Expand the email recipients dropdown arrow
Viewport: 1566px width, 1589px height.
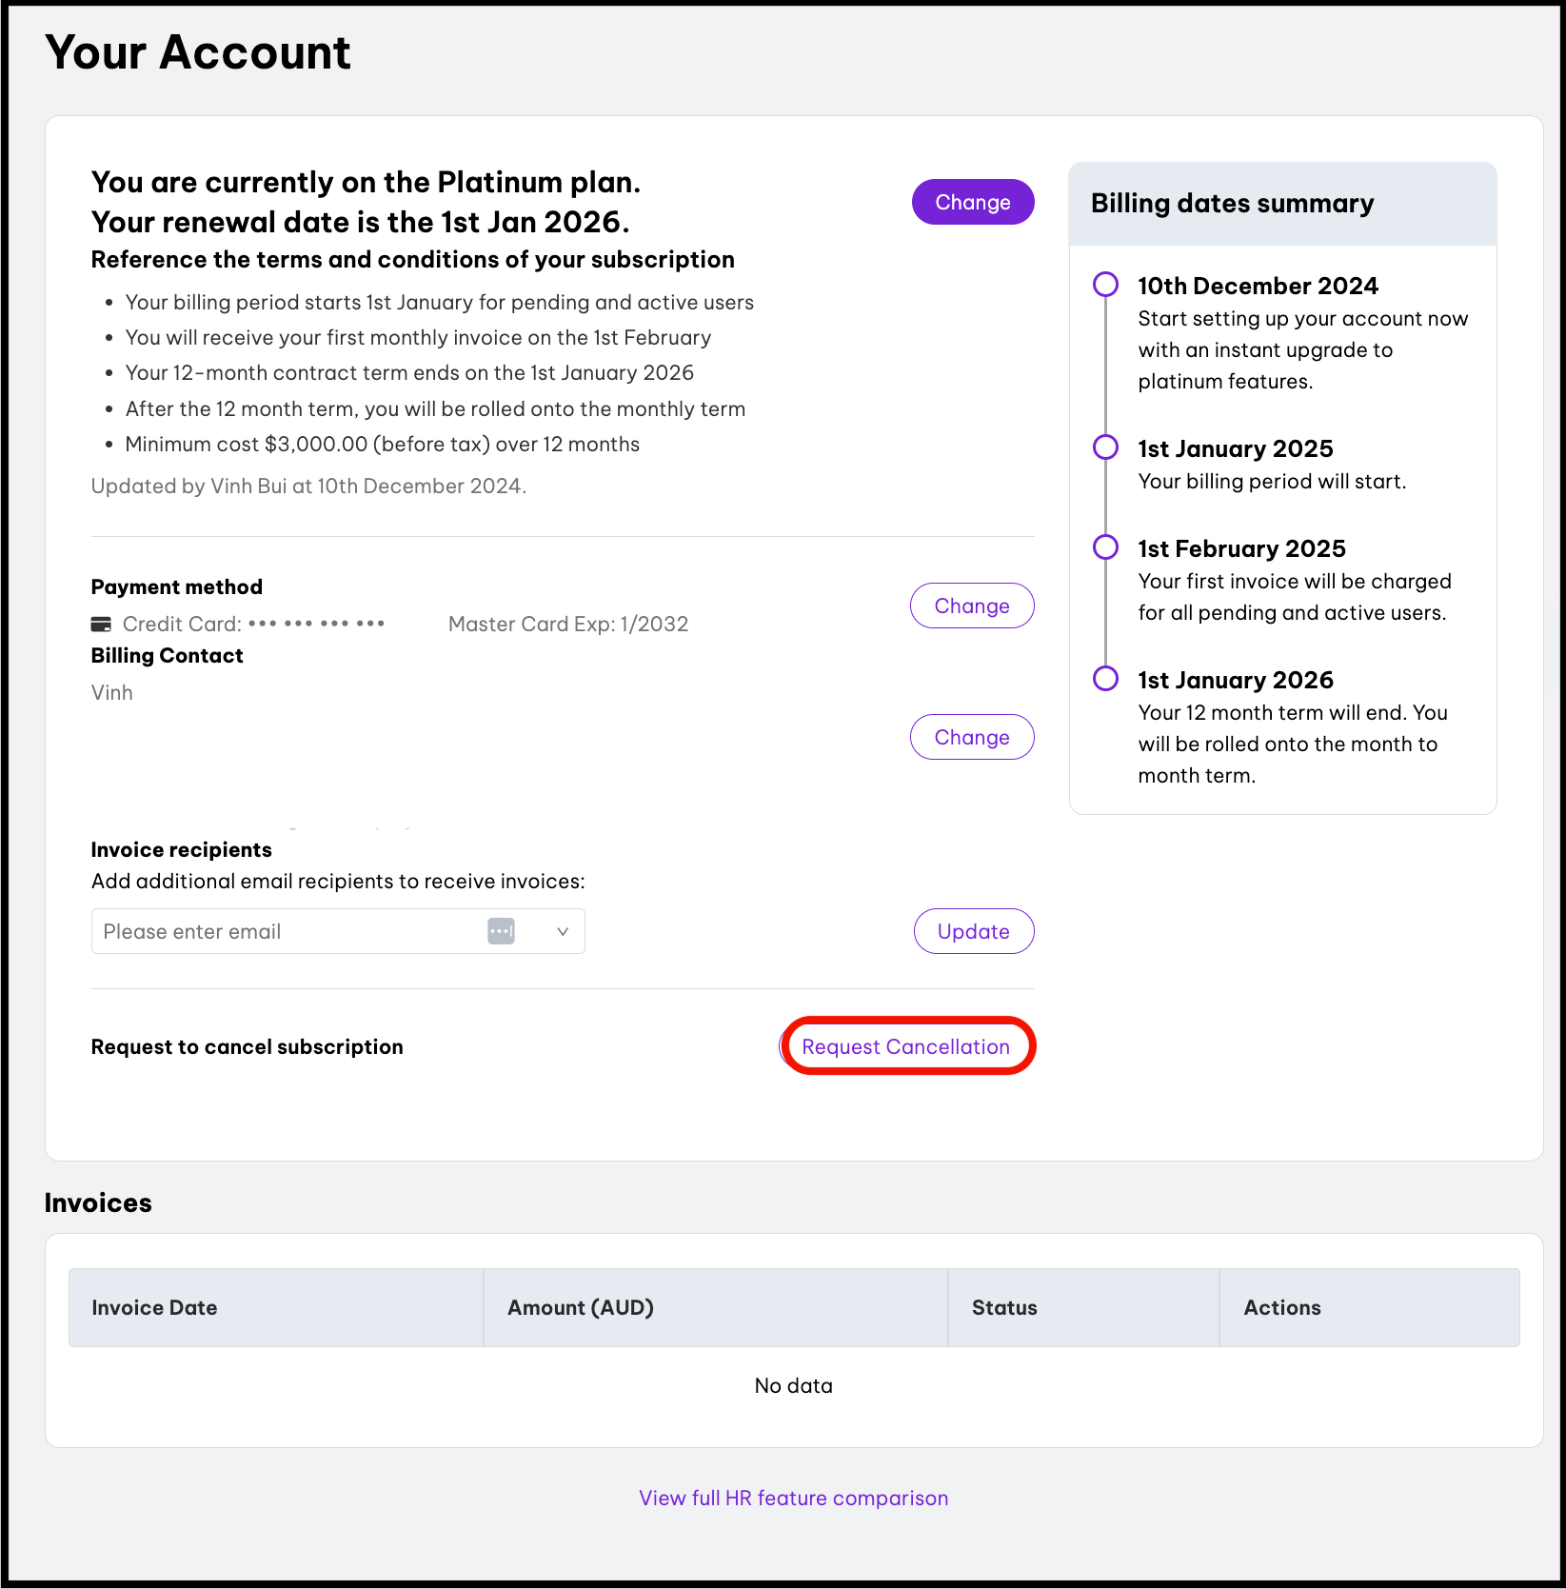click(563, 931)
